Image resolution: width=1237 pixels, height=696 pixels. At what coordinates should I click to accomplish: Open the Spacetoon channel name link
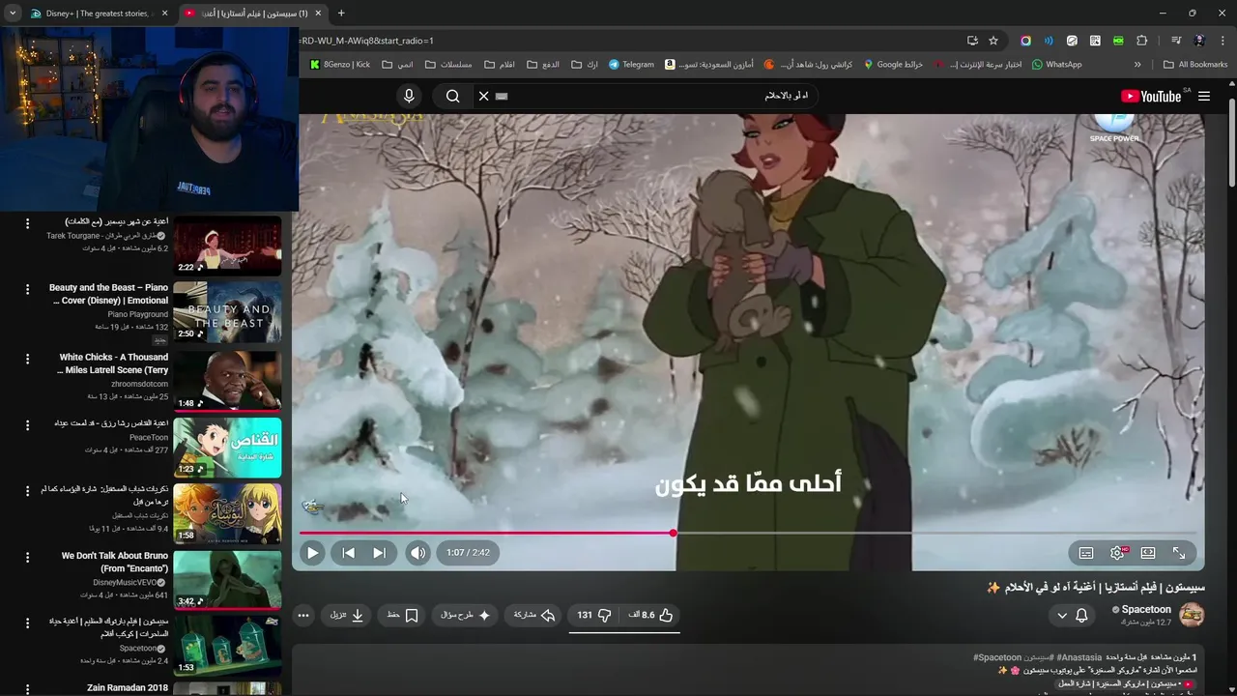point(1146,610)
